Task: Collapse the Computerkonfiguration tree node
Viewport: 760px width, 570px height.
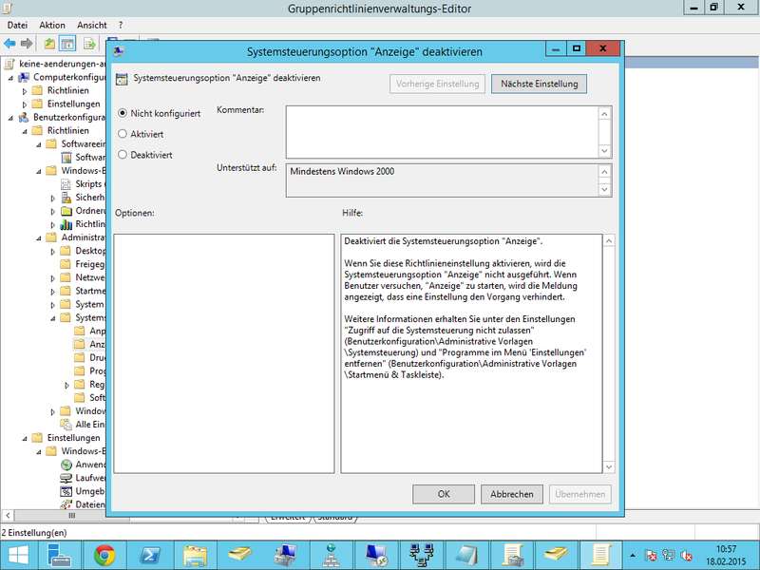Action: click(10, 77)
